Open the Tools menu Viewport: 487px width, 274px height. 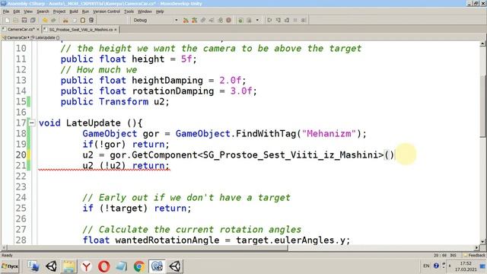(129, 11)
